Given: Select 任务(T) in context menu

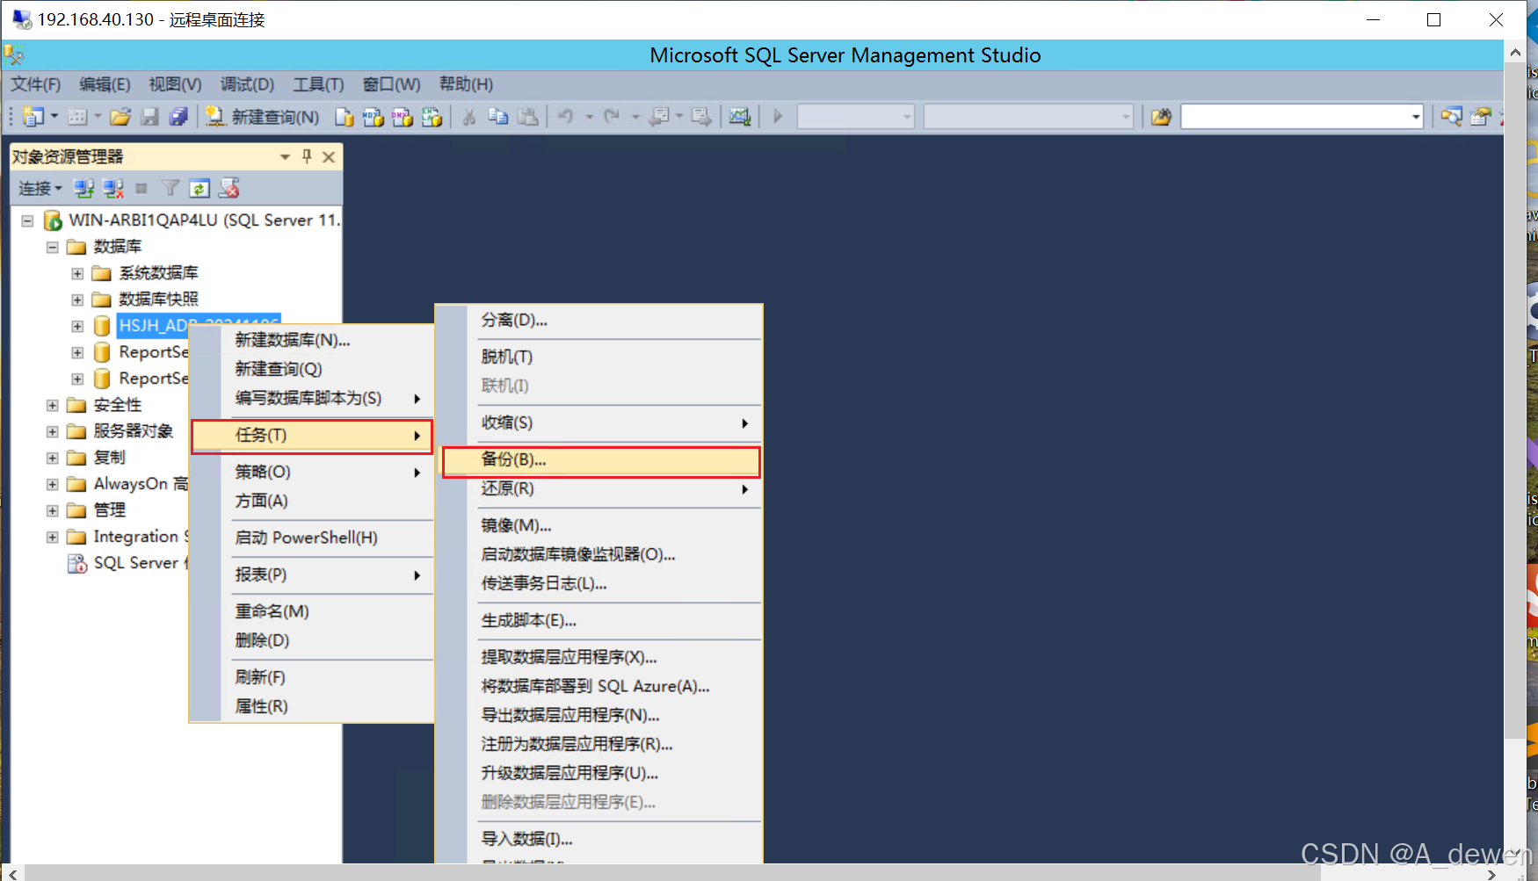Looking at the screenshot, I should pos(312,435).
